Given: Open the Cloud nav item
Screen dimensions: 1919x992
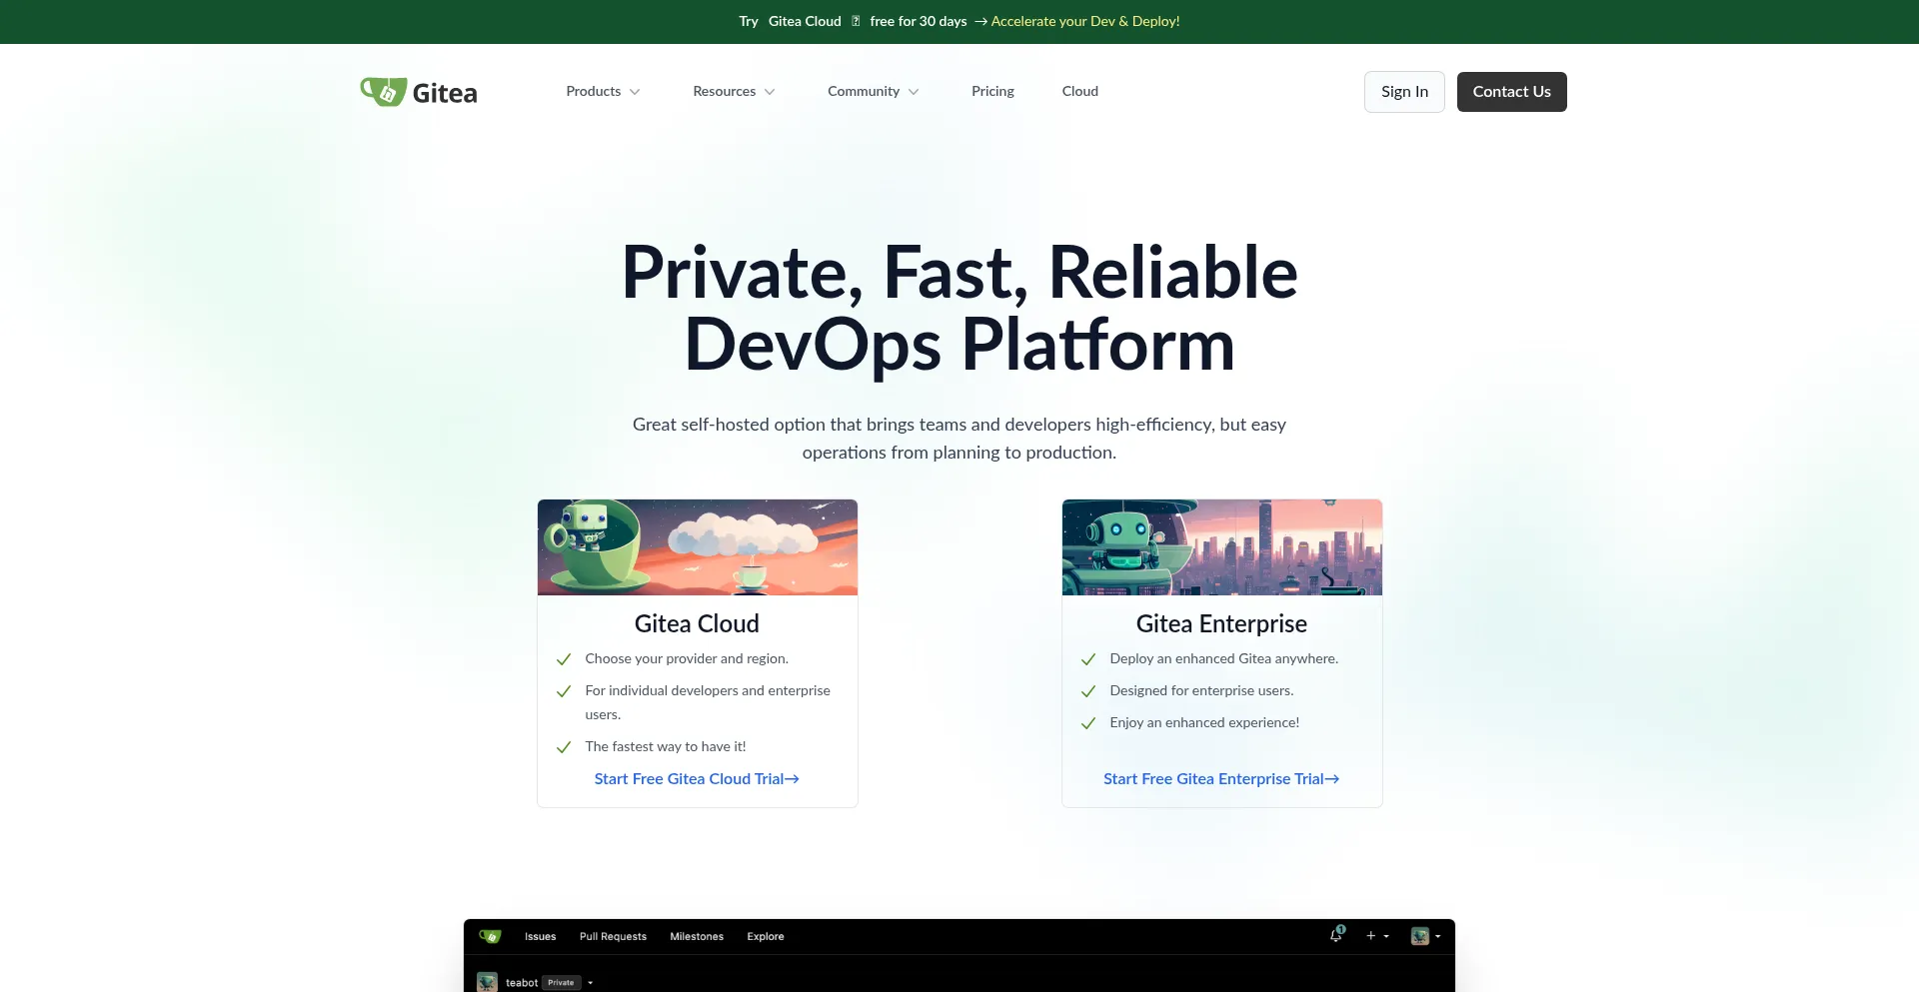Looking at the screenshot, I should point(1079,91).
